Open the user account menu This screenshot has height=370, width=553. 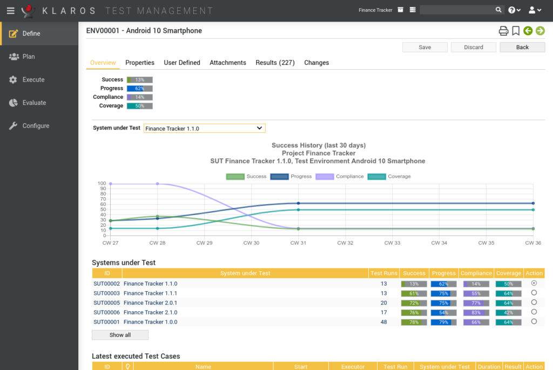pos(535,10)
